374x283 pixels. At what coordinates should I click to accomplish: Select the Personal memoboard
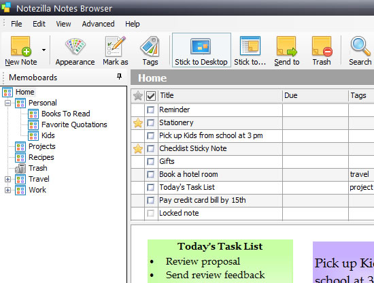click(42, 103)
